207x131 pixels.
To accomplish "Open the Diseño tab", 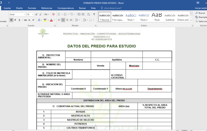I will tap(19, 8).
